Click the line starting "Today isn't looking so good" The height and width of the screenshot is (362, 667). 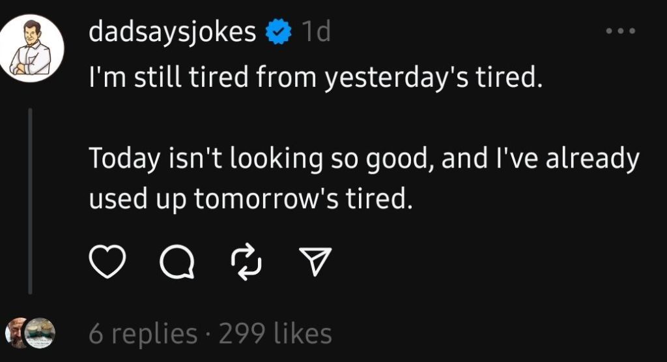click(x=363, y=158)
